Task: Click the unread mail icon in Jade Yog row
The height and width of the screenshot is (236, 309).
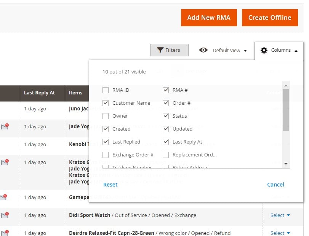Action: [x=5, y=126]
